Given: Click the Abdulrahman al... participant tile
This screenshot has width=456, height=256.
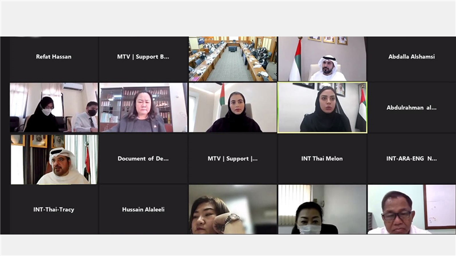Looking at the screenshot, I should pyautogui.click(x=411, y=108).
